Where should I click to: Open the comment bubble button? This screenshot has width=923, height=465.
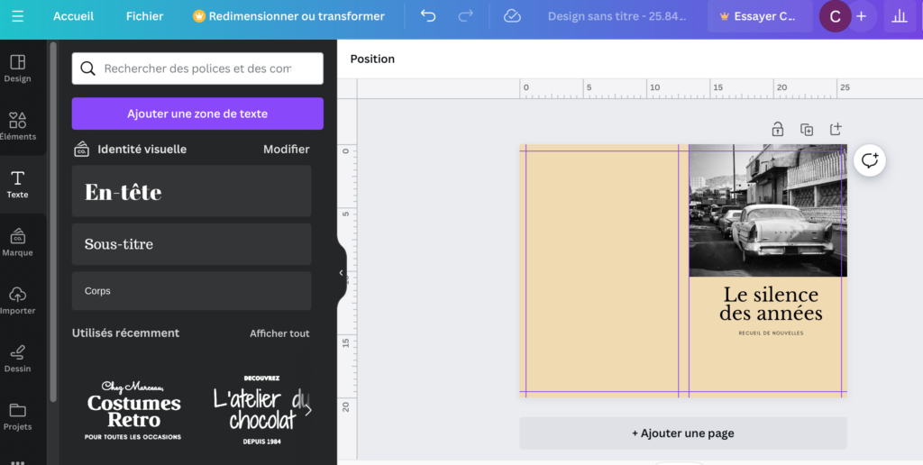pyautogui.click(x=870, y=160)
